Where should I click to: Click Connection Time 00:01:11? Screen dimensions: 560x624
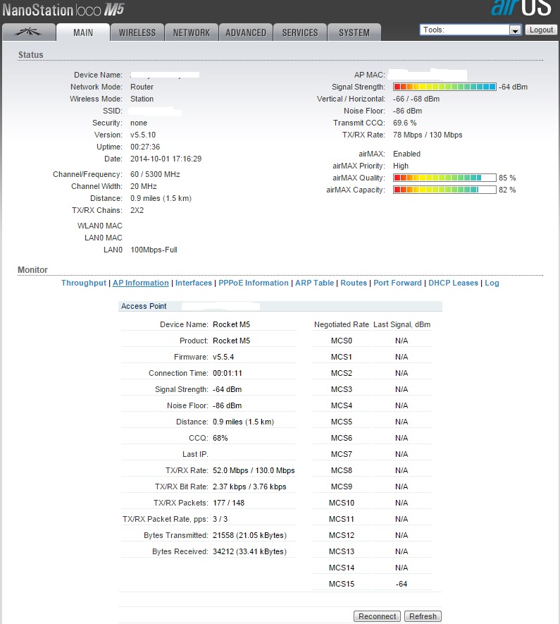point(228,373)
